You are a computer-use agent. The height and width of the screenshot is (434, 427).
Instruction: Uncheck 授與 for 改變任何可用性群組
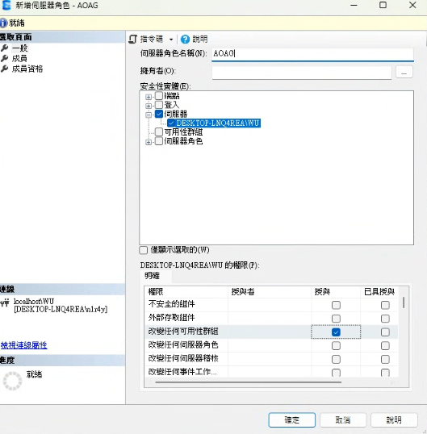(336, 332)
